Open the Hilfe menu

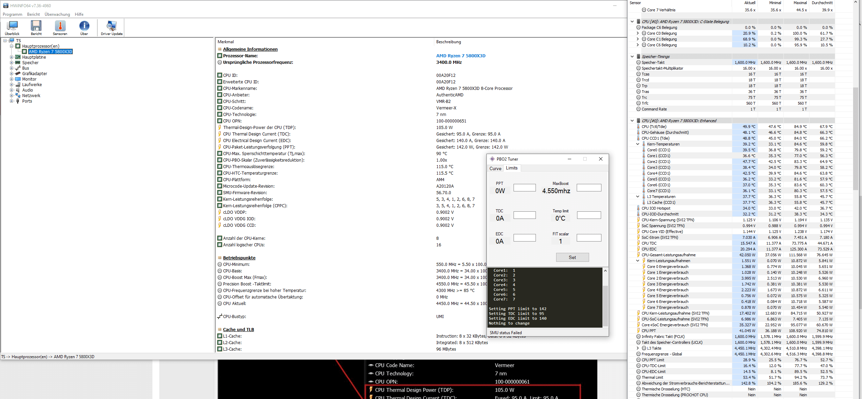(79, 14)
